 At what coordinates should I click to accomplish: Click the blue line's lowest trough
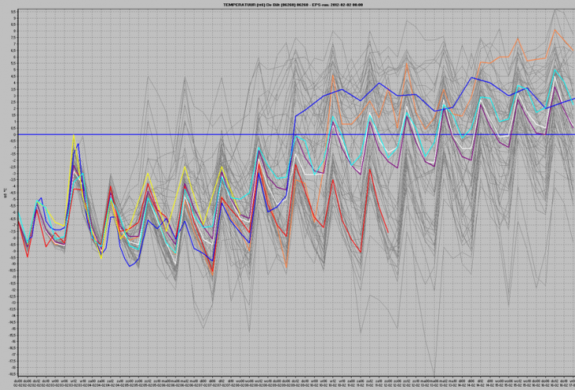click(x=130, y=267)
